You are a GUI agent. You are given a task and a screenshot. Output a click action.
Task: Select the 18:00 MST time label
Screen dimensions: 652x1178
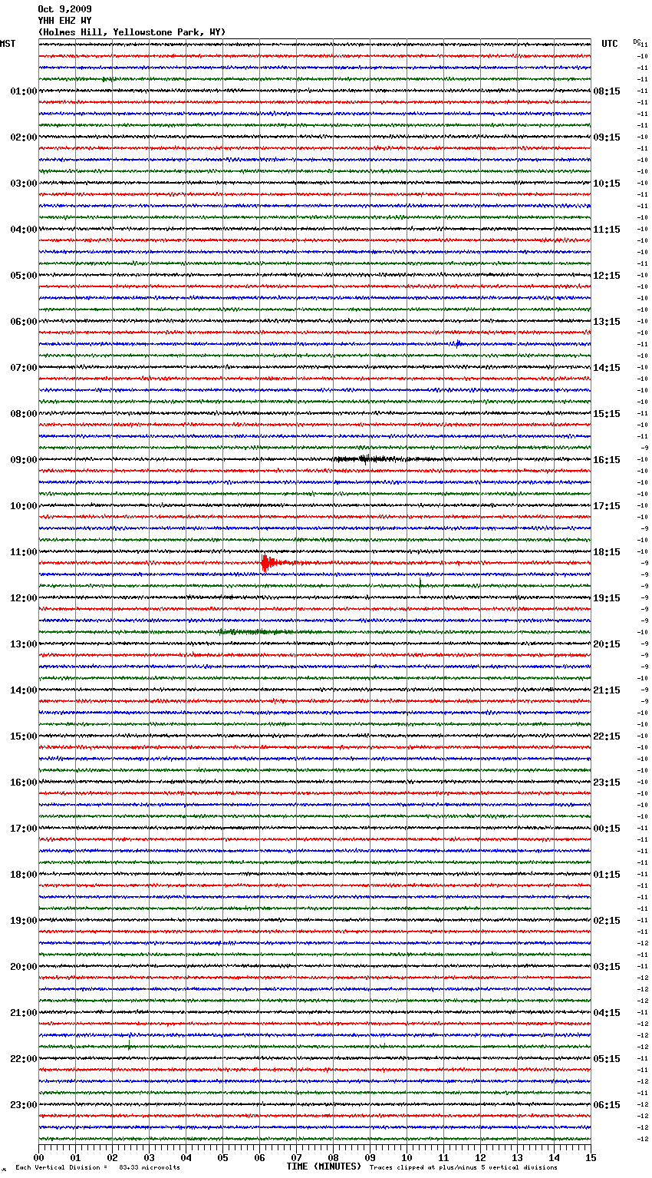[24, 875]
